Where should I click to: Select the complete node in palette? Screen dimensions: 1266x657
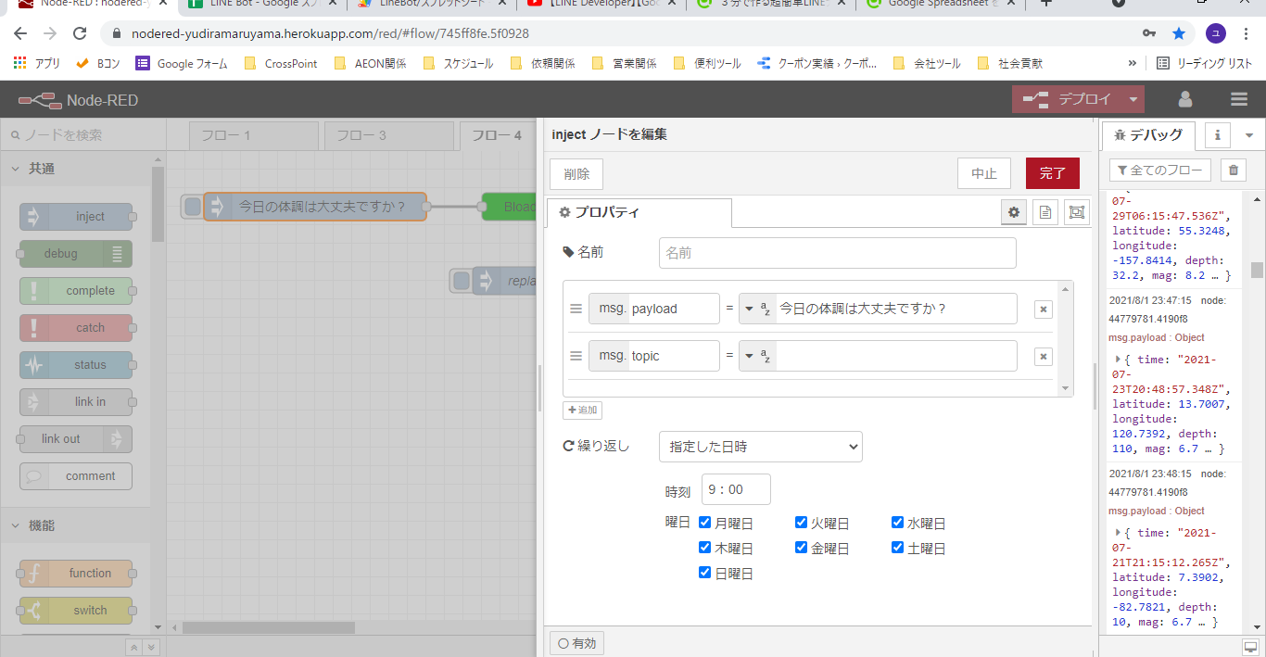pos(76,291)
